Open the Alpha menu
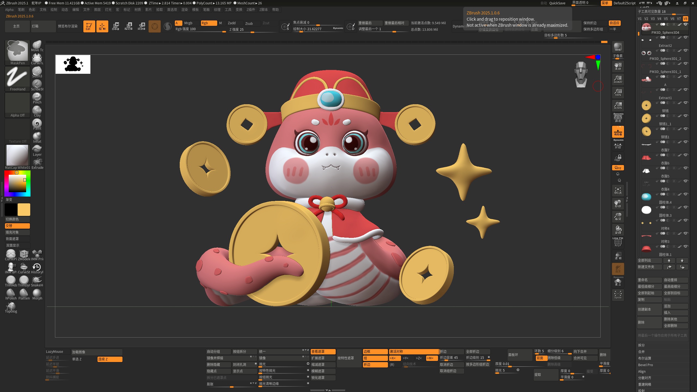 tap(9, 10)
